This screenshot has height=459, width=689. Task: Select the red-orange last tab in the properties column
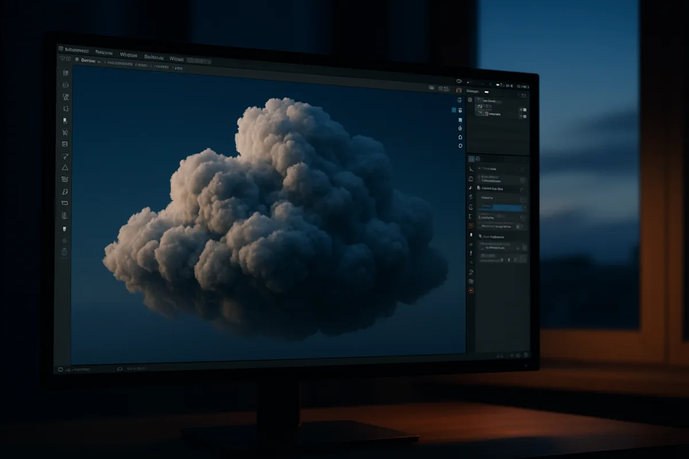pos(471,291)
